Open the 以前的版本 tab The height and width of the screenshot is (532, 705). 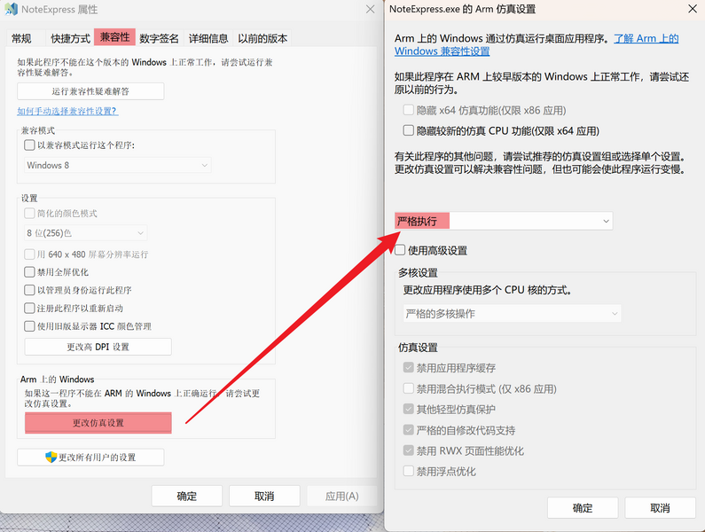pyautogui.click(x=262, y=39)
